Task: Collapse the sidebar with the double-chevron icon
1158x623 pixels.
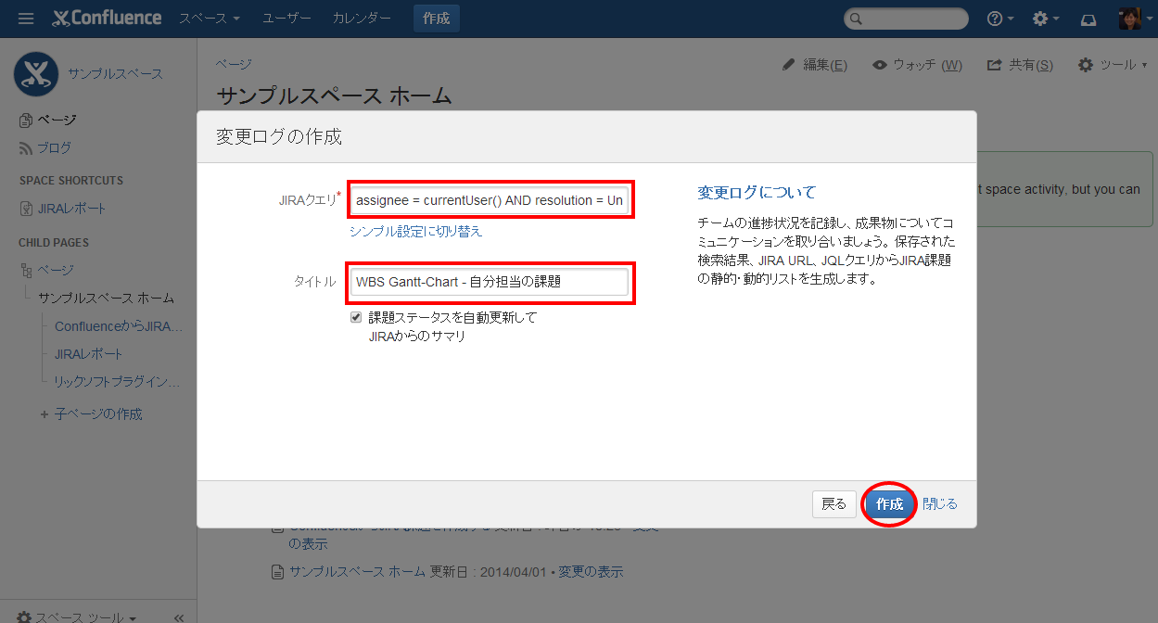Action: (179, 617)
